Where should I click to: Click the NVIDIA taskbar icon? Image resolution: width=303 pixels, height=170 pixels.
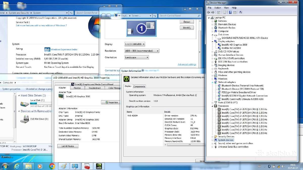point(99,166)
